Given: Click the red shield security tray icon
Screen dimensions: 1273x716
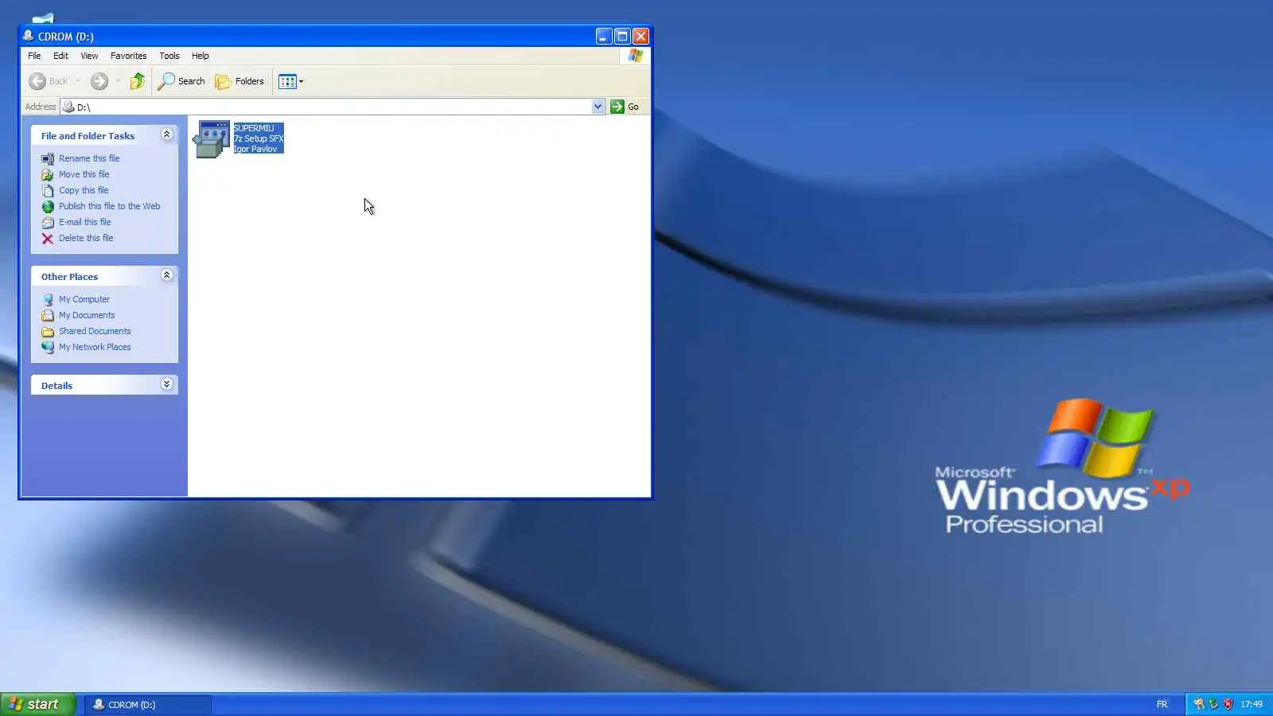Looking at the screenshot, I should [x=1228, y=704].
